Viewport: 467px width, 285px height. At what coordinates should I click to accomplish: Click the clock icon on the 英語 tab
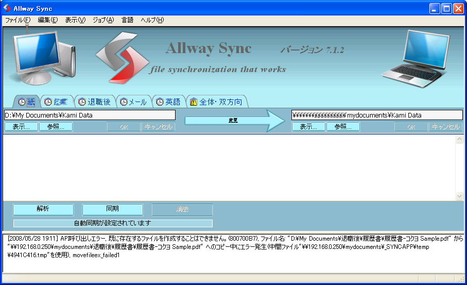160,102
